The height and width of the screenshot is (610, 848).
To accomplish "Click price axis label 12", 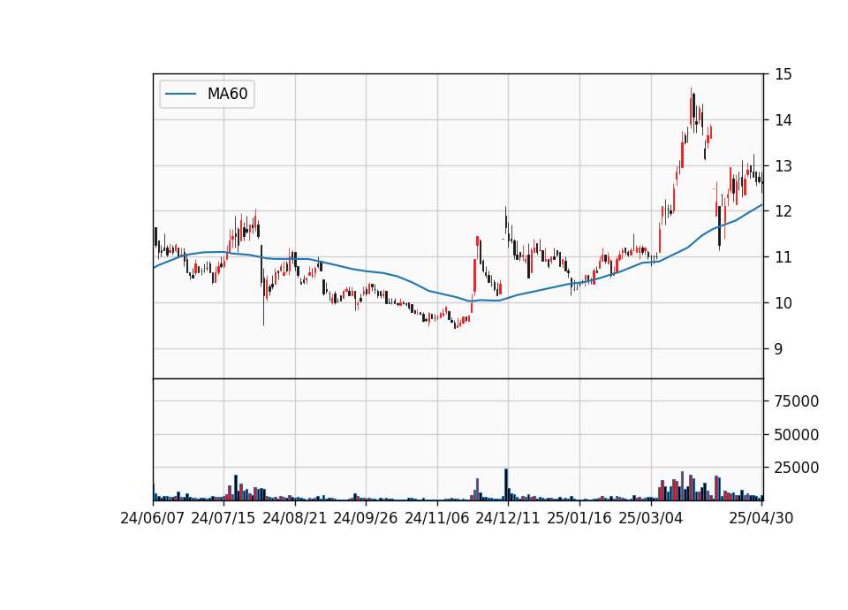I will pos(784,211).
